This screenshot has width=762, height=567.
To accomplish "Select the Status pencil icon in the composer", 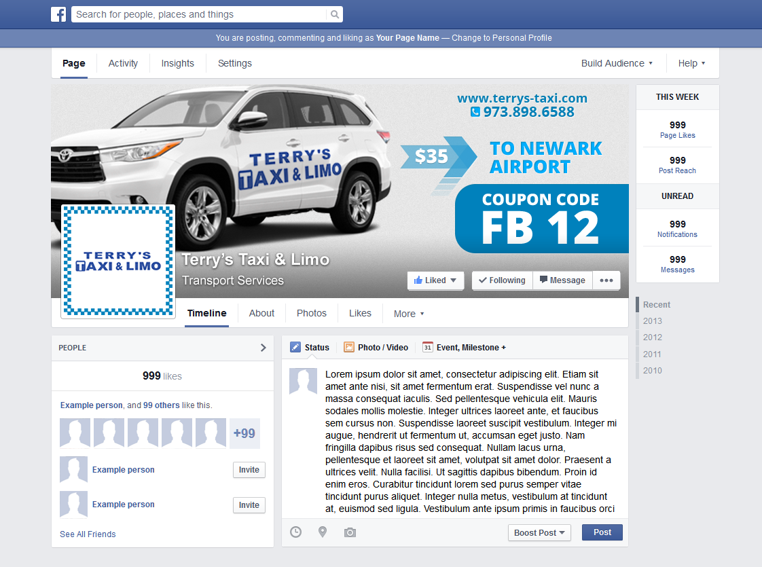I will pos(296,347).
